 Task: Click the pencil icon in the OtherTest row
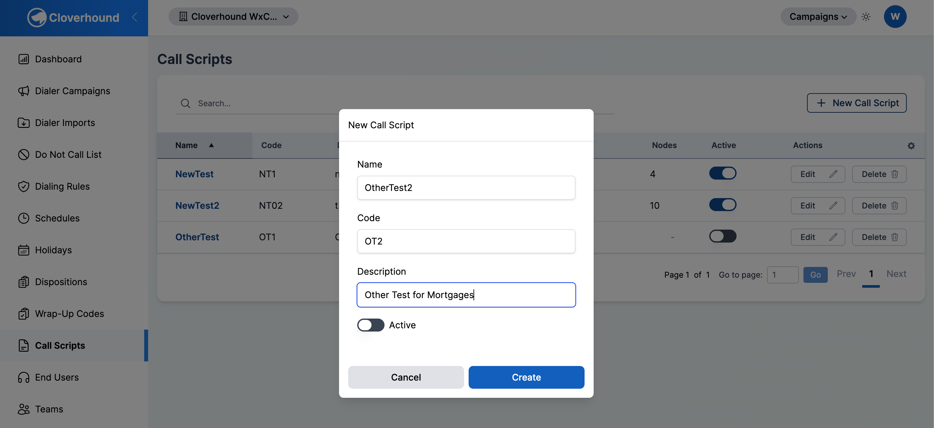point(833,237)
